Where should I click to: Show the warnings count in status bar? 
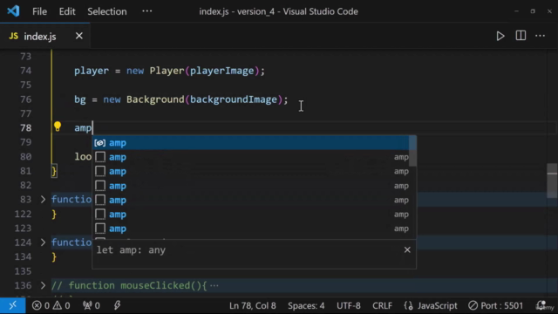pyautogui.click(x=61, y=305)
